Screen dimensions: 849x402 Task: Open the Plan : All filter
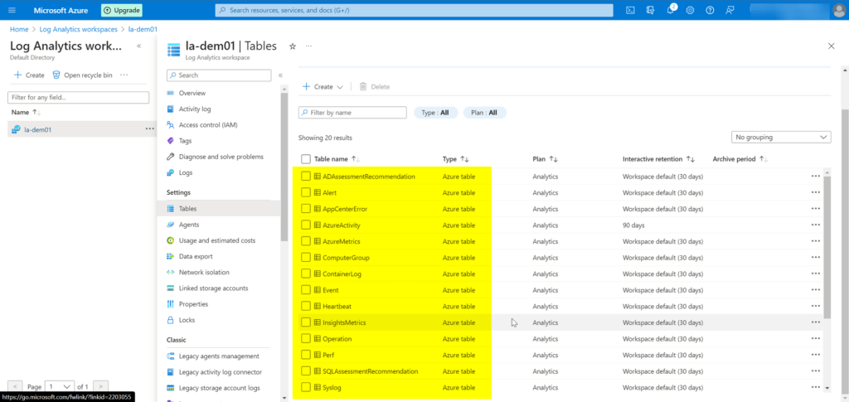coord(484,113)
